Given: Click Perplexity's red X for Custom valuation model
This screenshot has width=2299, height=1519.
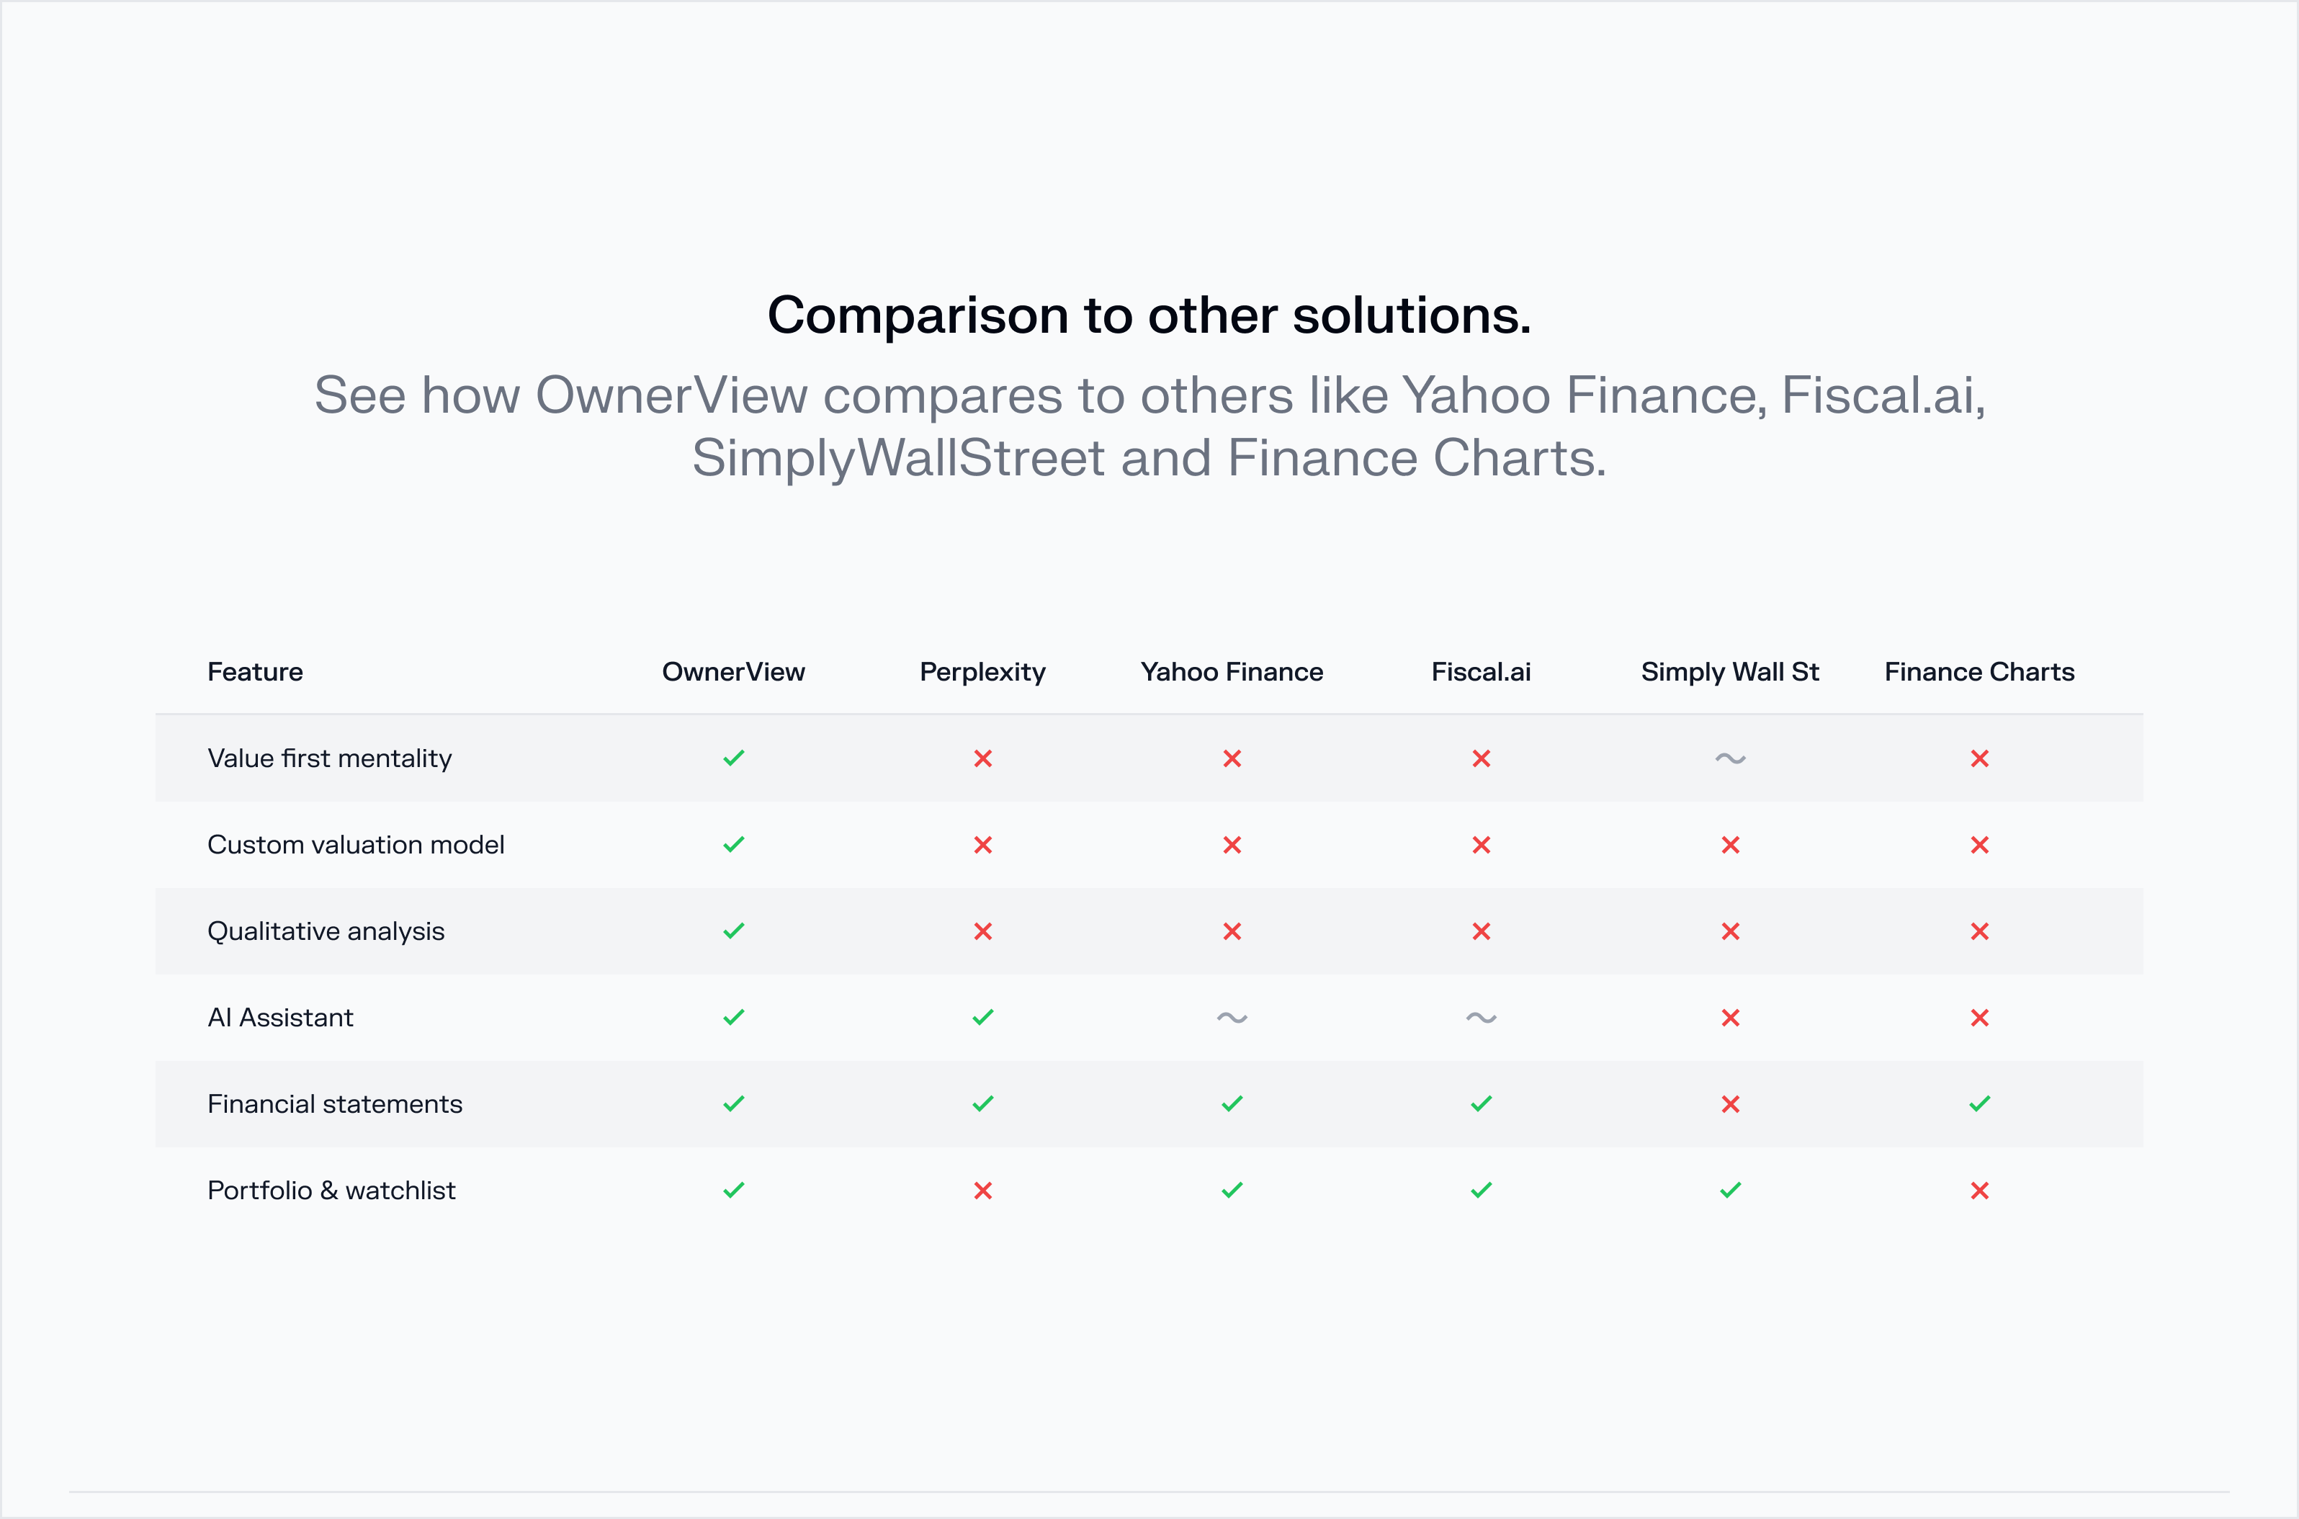Looking at the screenshot, I should (982, 845).
